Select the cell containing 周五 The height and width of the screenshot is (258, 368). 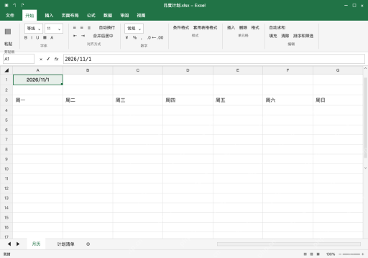(238, 100)
